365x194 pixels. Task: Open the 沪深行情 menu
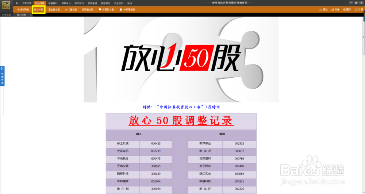pos(27,3)
